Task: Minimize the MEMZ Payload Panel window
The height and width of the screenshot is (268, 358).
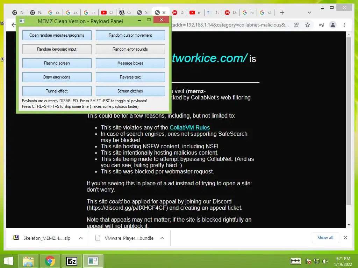Action: [139, 21]
